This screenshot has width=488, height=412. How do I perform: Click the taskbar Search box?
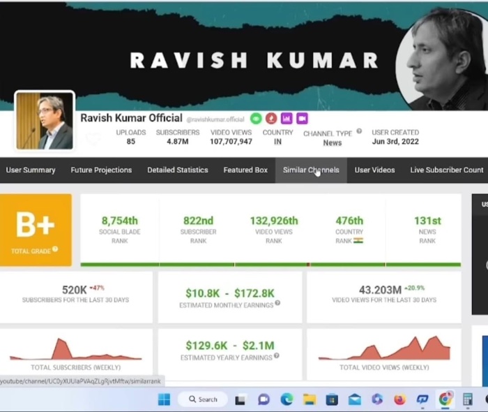point(203,399)
